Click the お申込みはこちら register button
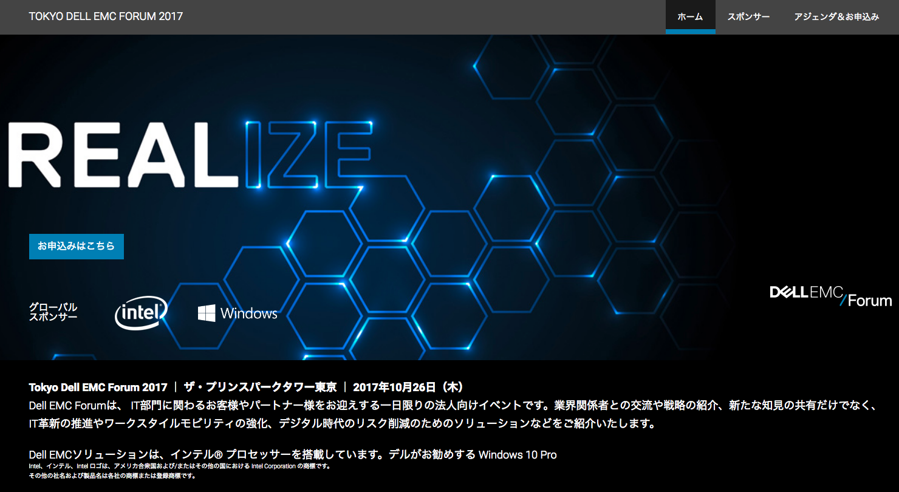The height and width of the screenshot is (492, 899). click(77, 247)
